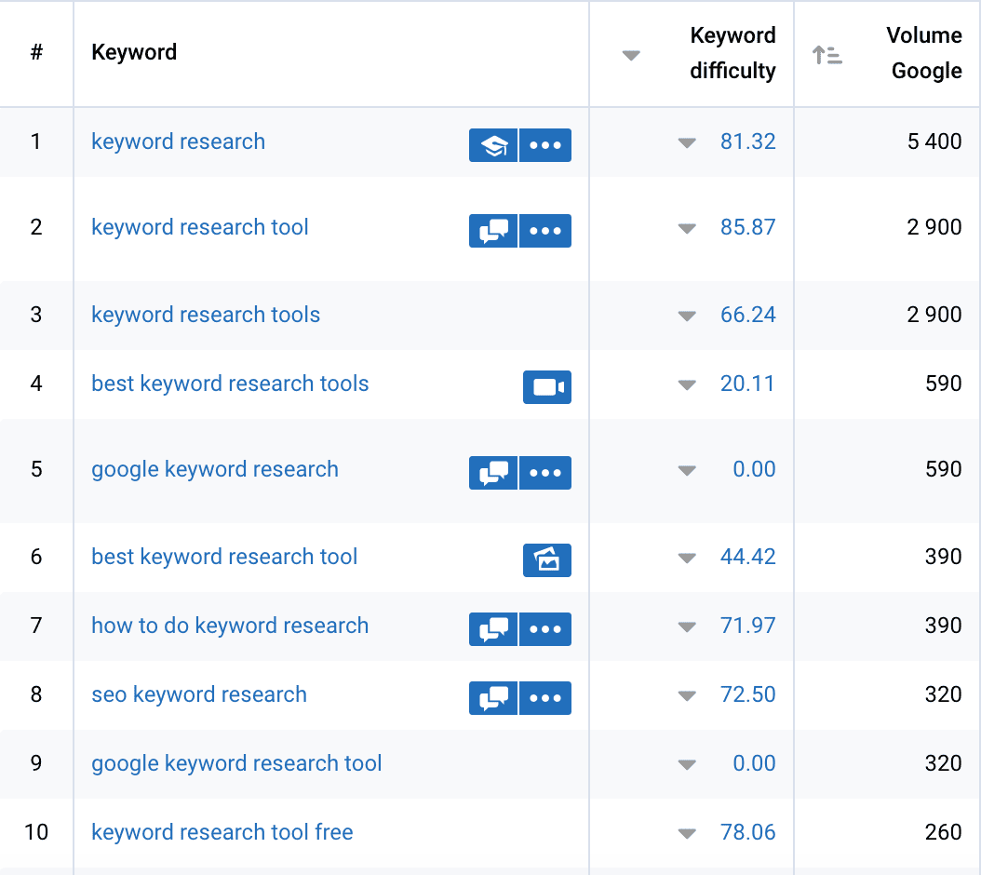Sort by Volume Google using sort icon
The image size is (981, 875).
click(x=826, y=55)
